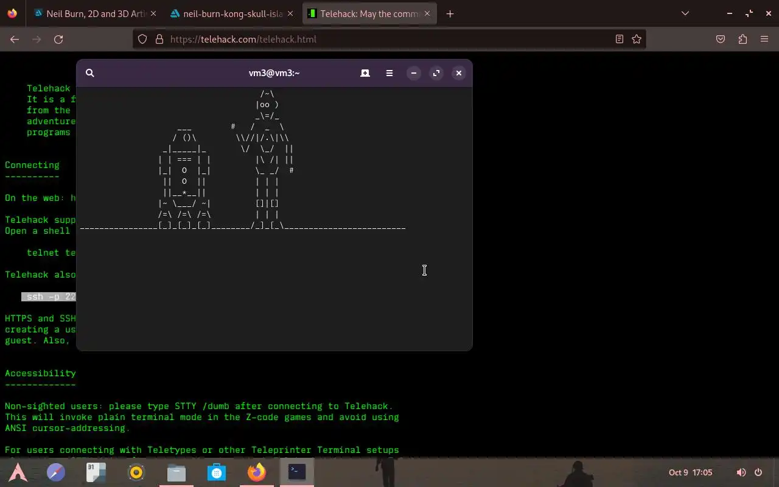Open the software store bag icon in the dock
Image resolution: width=779 pixels, height=487 pixels.
(217, 472)
